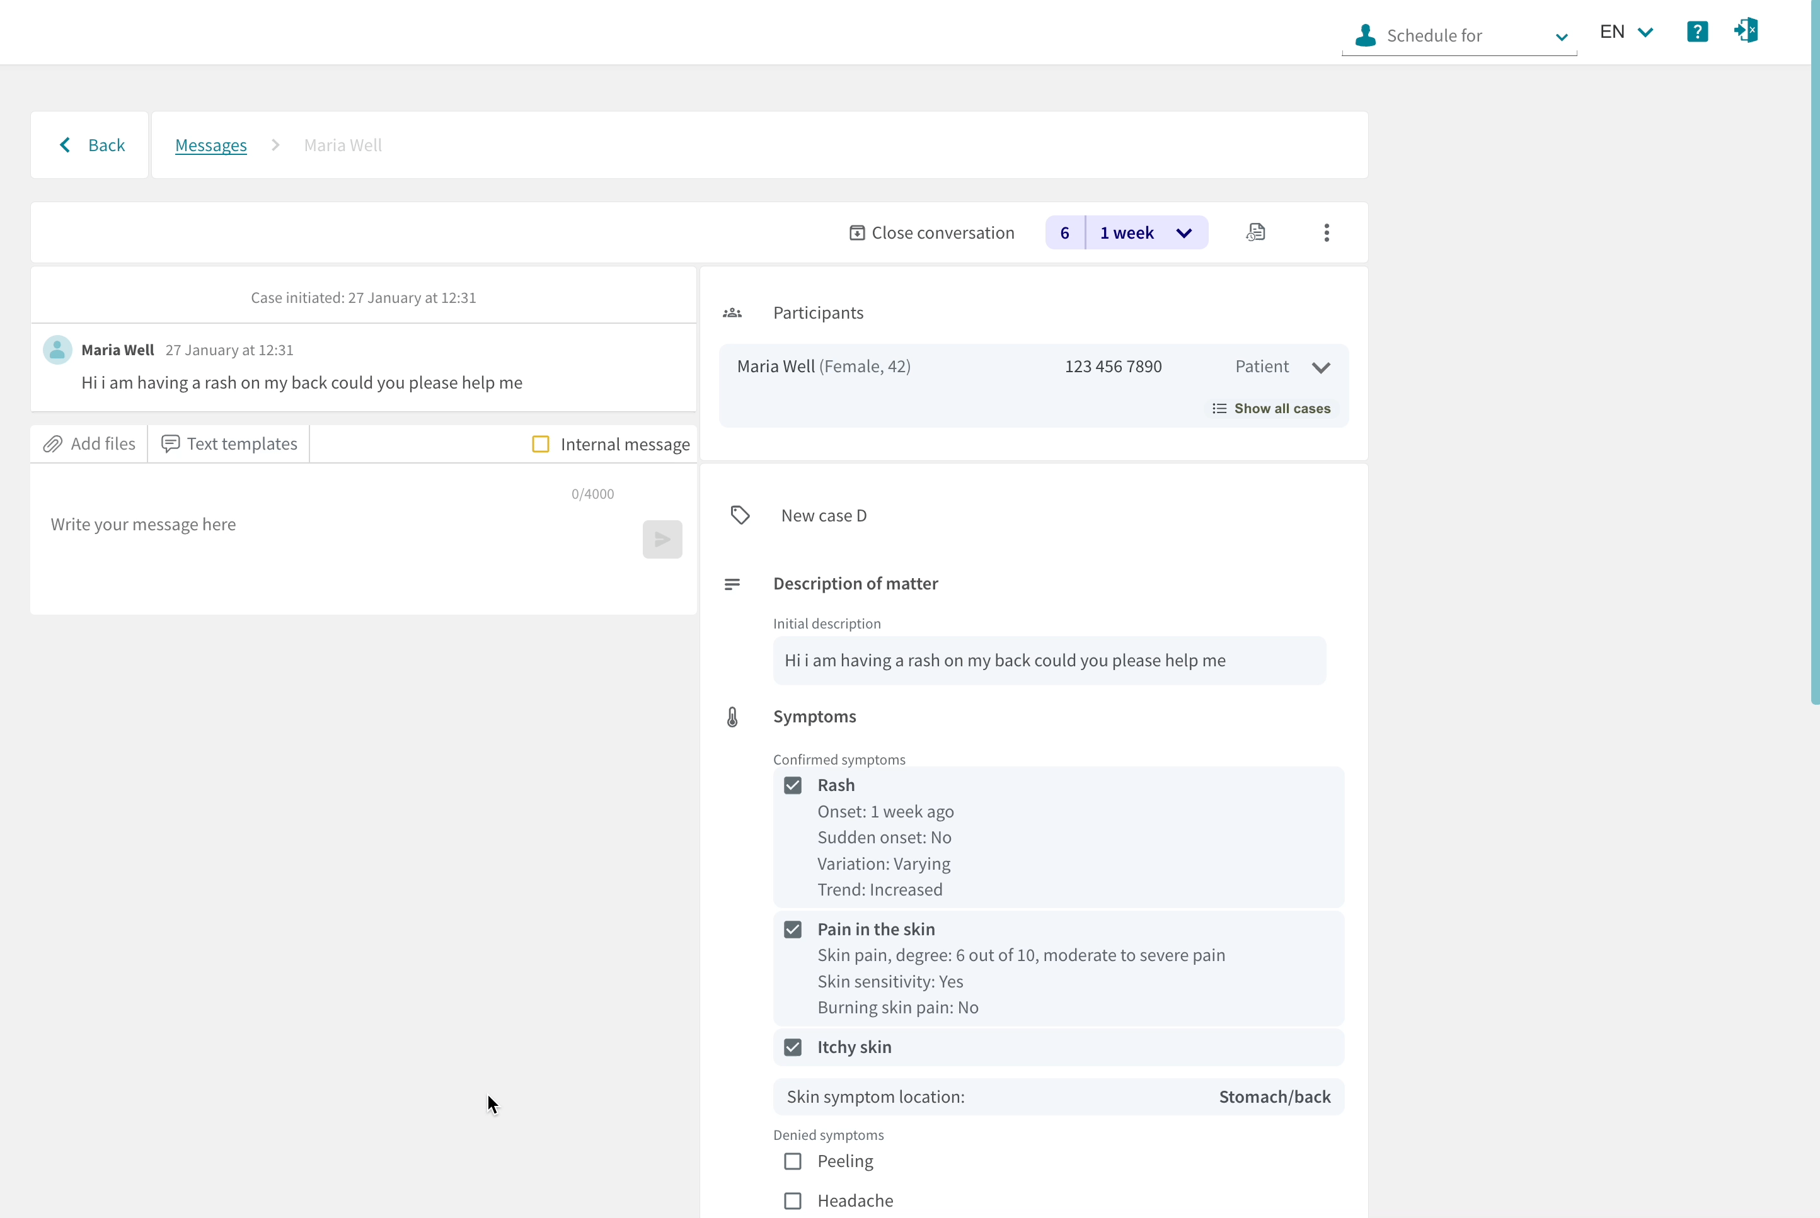Click the three-dot overflow menu icon

[1326, 232]
